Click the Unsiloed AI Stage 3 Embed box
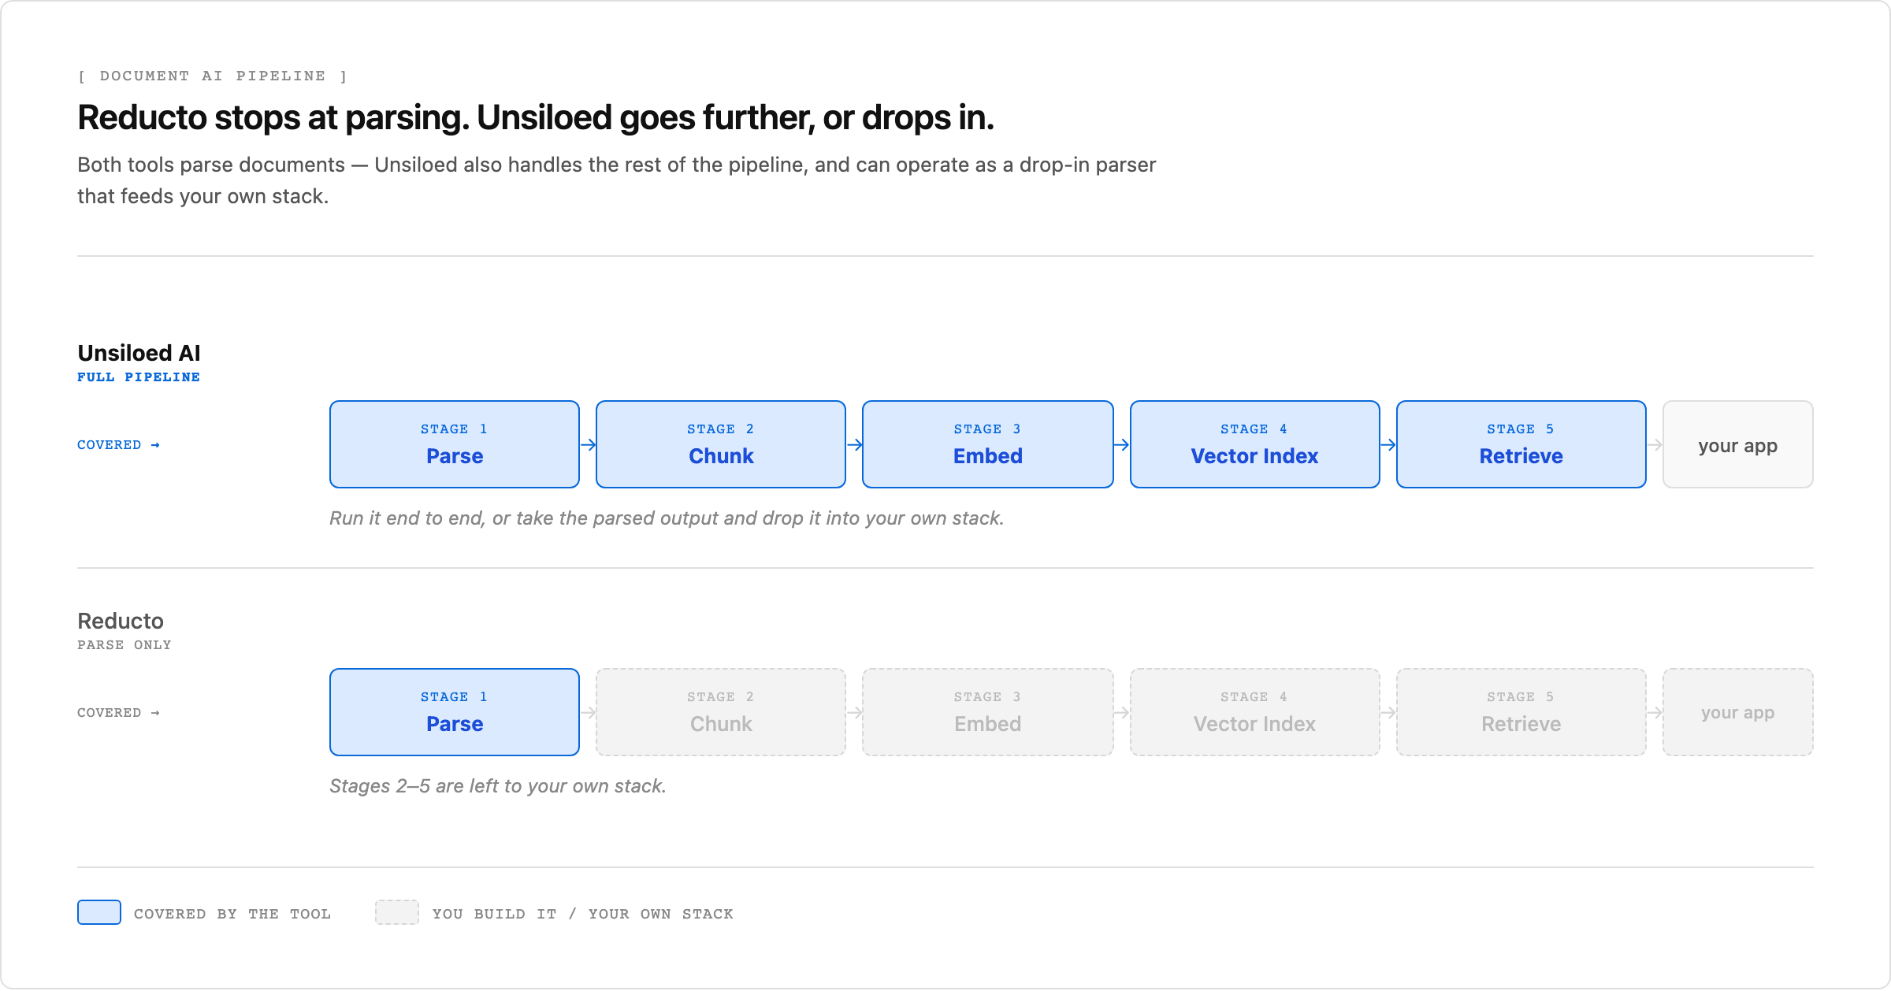The height and width of the screenshot is (991, 1891). point(988,444)
